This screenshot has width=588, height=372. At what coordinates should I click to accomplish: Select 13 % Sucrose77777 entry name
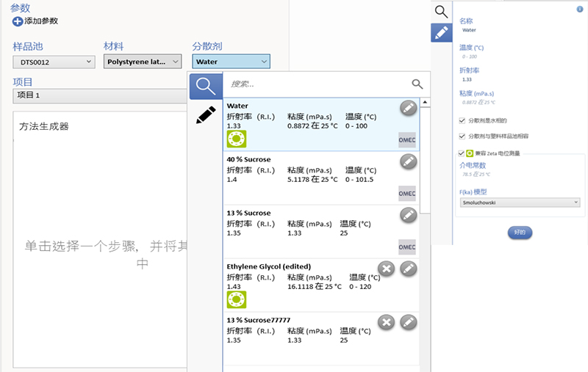coord(259,320)
